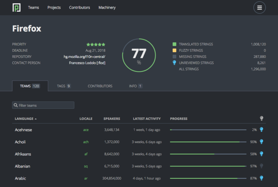Image resolution: width=278 pixels, height=187 pixels.
Task: Open contact person Francesco Lodolo link
Action: click(x=87, y=63)
